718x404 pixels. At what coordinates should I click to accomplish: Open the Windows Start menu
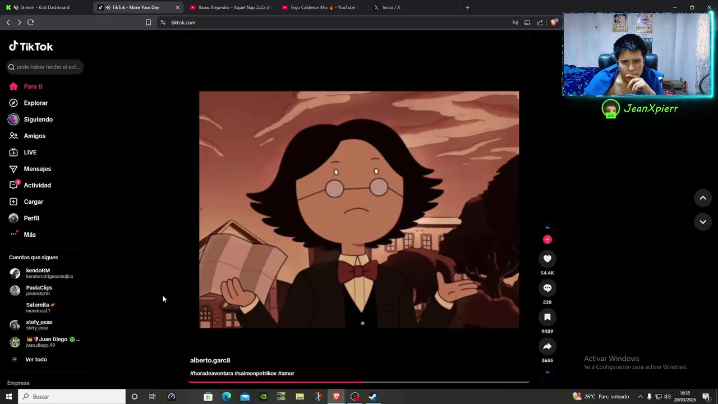pos(8,397)
